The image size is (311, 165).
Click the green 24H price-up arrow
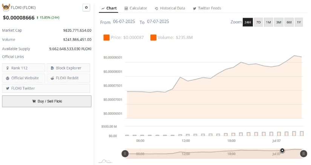[x=37, y=18]
